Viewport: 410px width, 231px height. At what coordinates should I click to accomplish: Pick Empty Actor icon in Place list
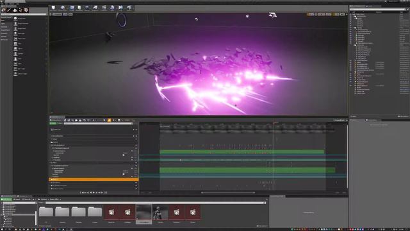15,19
